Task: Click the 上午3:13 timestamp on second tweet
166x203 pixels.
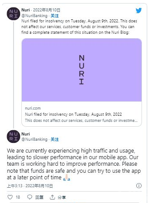Action: point(15,186)
